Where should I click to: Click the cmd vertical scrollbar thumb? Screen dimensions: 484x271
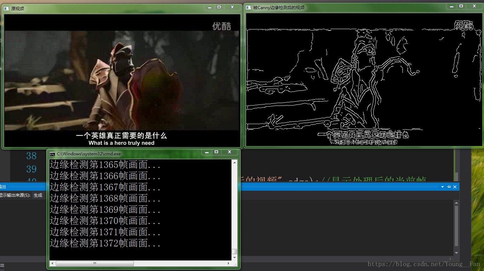235,251
